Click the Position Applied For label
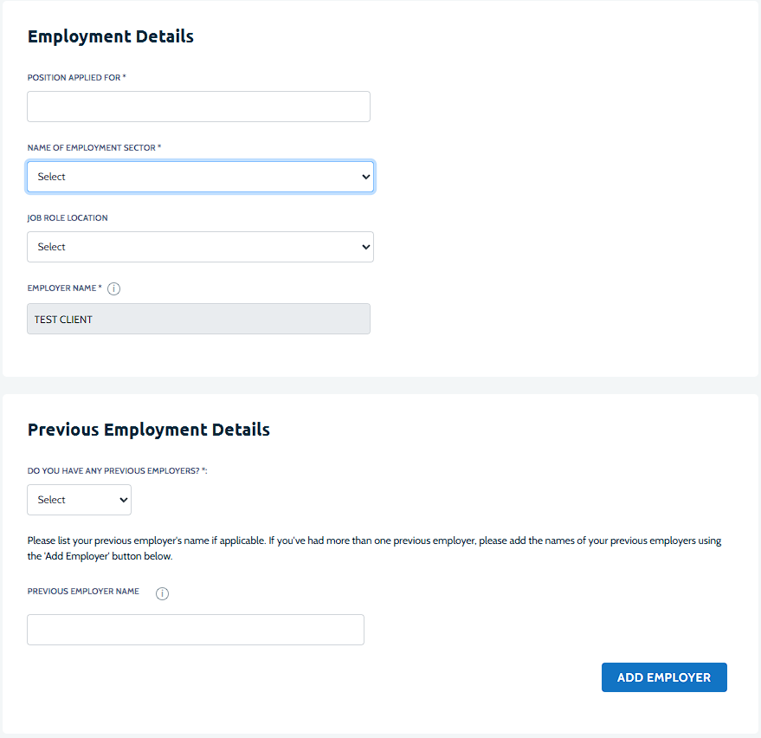This screenshot has height=738, width=761. tap(76, 78)
